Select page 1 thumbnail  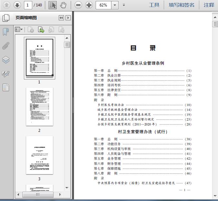tap(39, 58)
